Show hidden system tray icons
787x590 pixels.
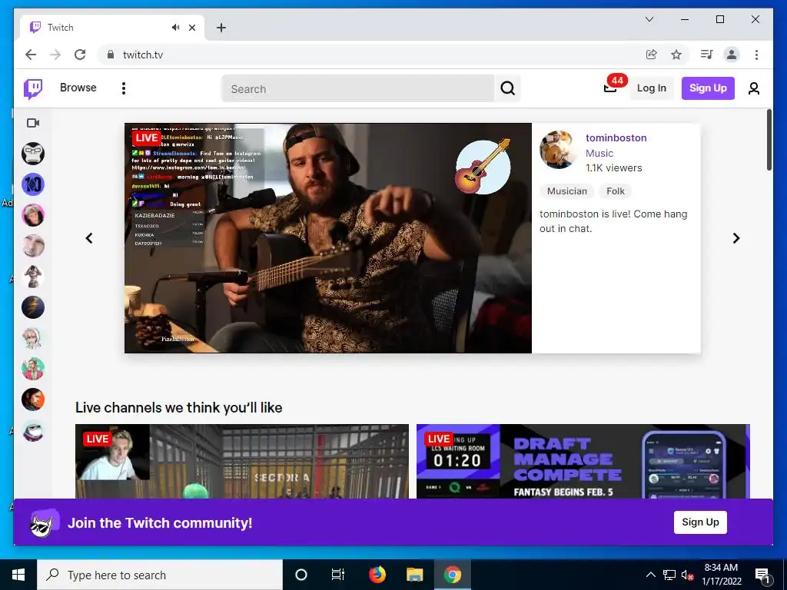tap(650, 575)
